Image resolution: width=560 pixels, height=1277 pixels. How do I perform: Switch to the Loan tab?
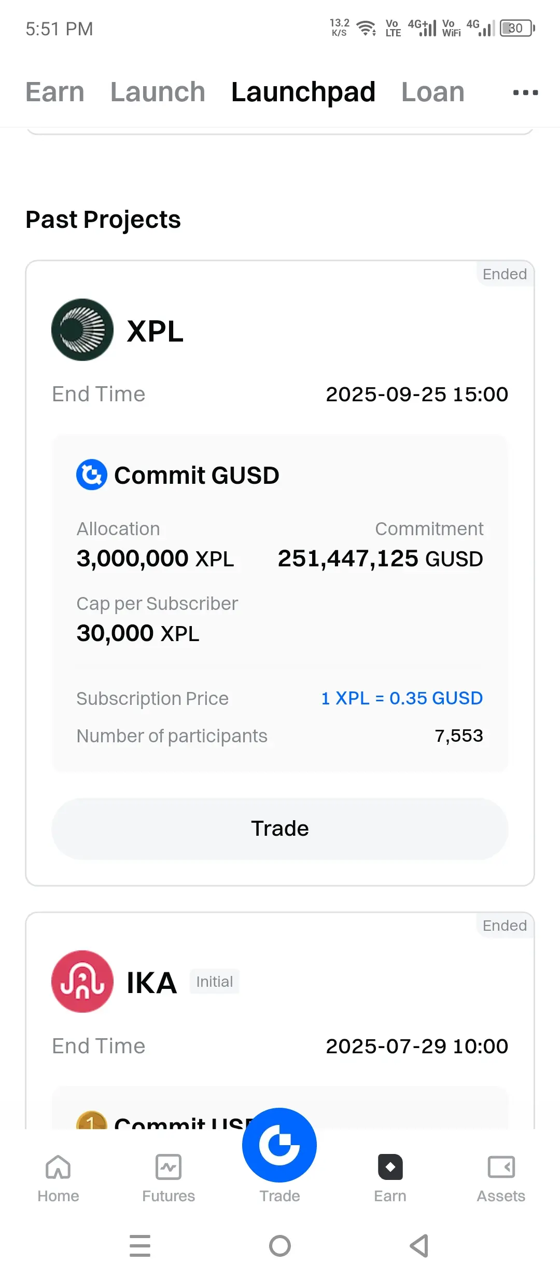coord(433,92)
